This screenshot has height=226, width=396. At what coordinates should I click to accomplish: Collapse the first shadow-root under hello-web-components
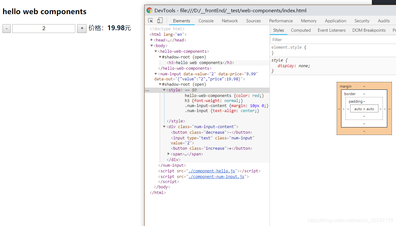pyautogui.click(x=160, y=57)
